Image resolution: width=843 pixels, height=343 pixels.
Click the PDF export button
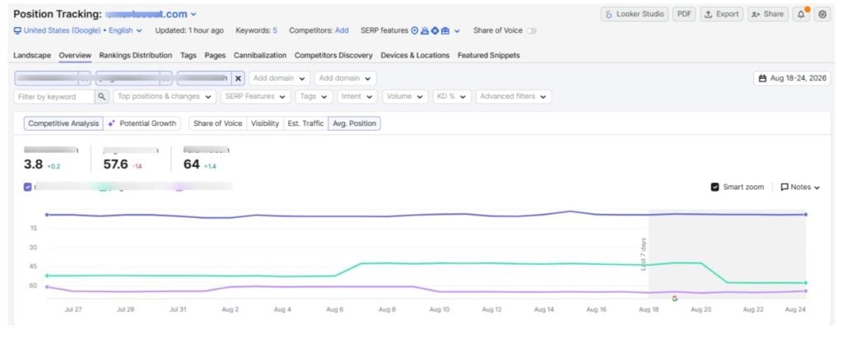pos(684,15)
